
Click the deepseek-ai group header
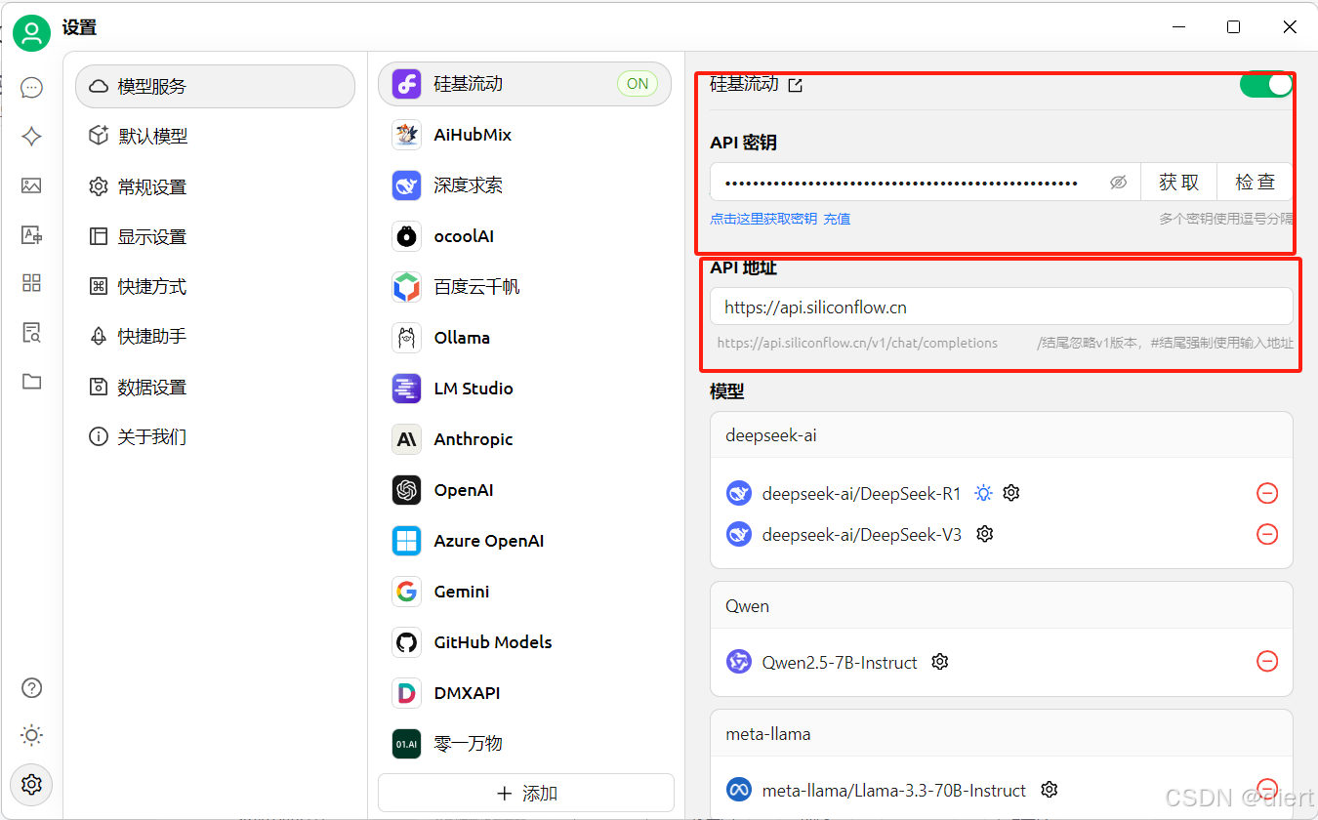point(1001,435)
